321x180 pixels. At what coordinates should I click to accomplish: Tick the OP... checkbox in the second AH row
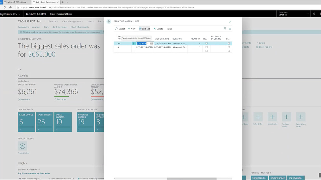coord(229,47)
